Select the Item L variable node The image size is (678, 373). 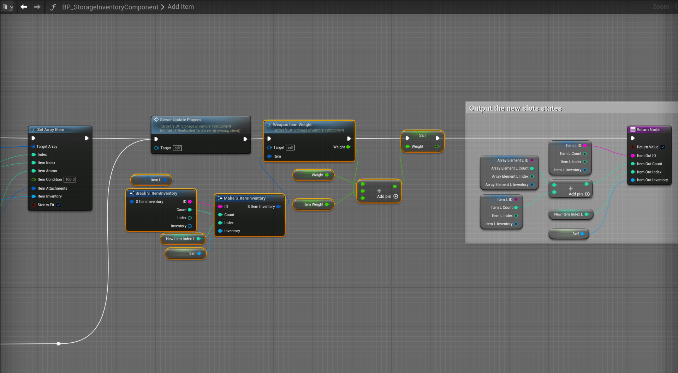pos(151,180)
